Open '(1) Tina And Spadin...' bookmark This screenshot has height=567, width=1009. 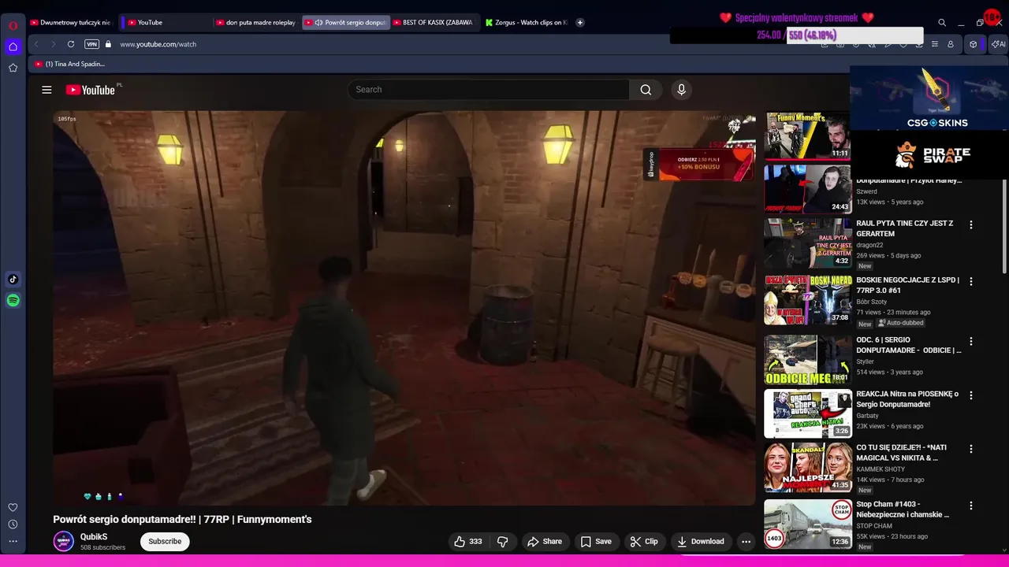[69, 64]
